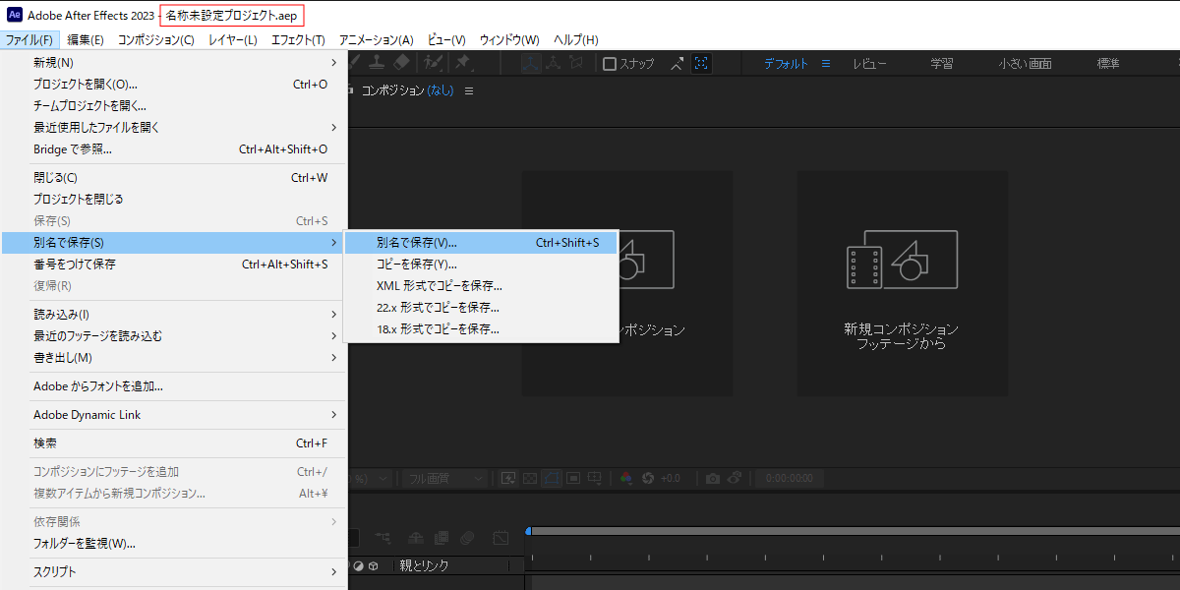Select プロジェクトを閉じる
Screen dimensions: 1180x590
point(175,199)
